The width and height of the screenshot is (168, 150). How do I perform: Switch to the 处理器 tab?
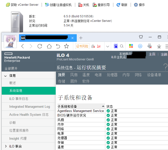112,75
